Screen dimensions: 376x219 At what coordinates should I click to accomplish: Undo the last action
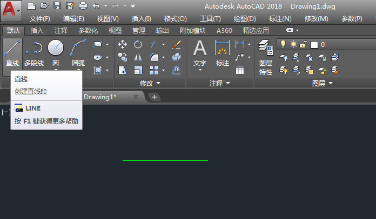coord(96,6)
